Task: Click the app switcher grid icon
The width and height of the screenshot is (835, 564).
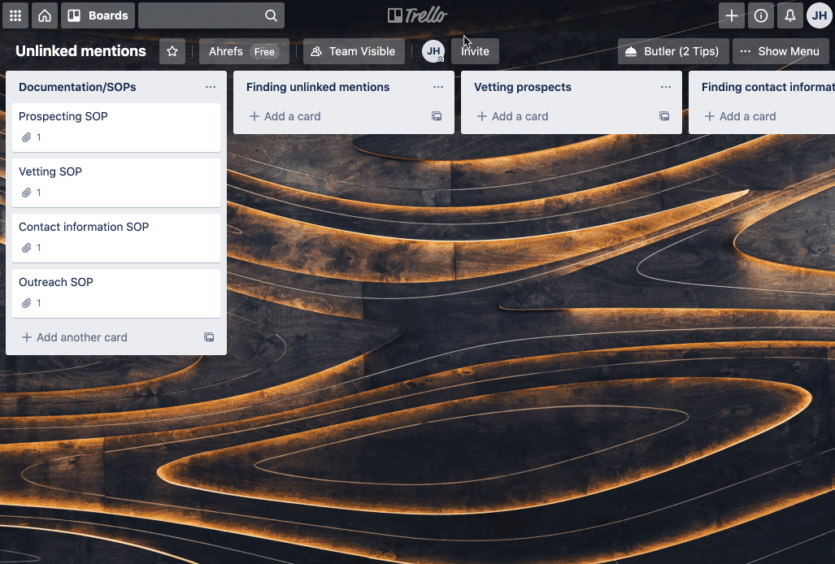Action: pos(15,15)
